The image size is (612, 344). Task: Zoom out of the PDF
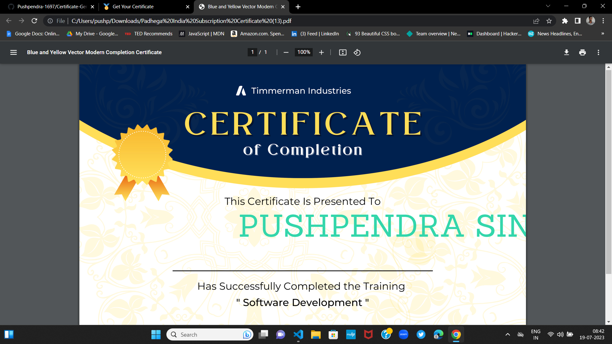(286, 52)
